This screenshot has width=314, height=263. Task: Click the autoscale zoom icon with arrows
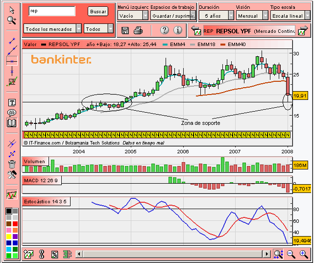click(x=278, y=254)
